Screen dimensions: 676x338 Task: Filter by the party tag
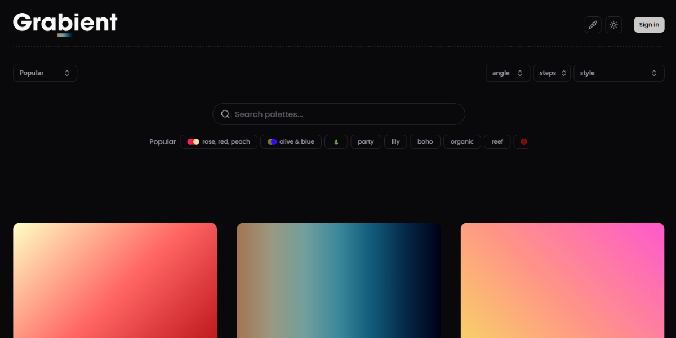(x=366, y=142)
